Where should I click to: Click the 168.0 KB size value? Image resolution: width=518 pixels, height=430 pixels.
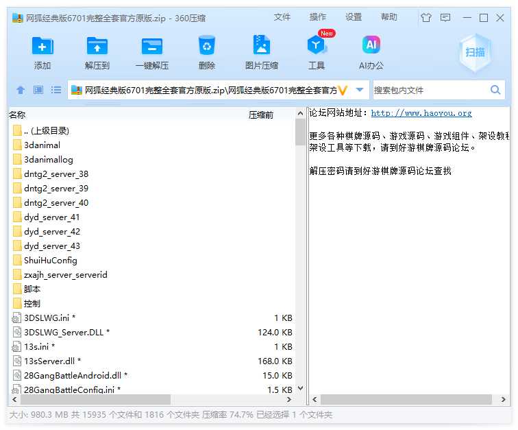275,361
